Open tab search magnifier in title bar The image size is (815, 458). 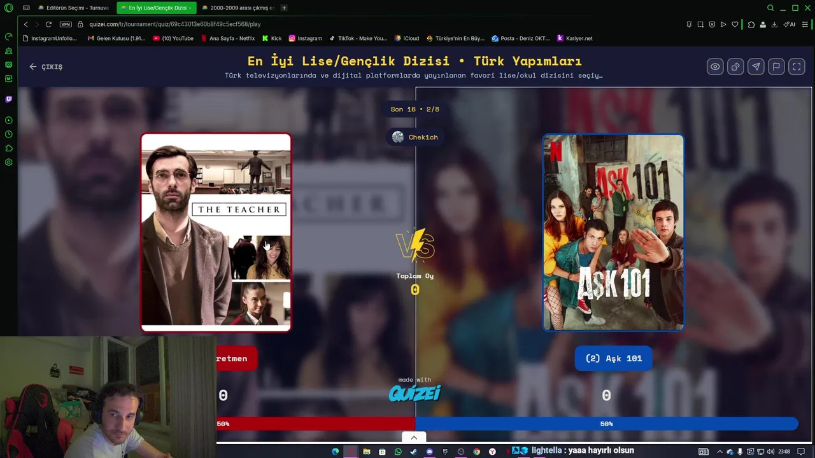[770, 8]
